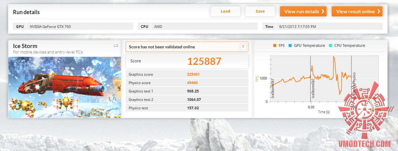Open View run details

[303, 11]
